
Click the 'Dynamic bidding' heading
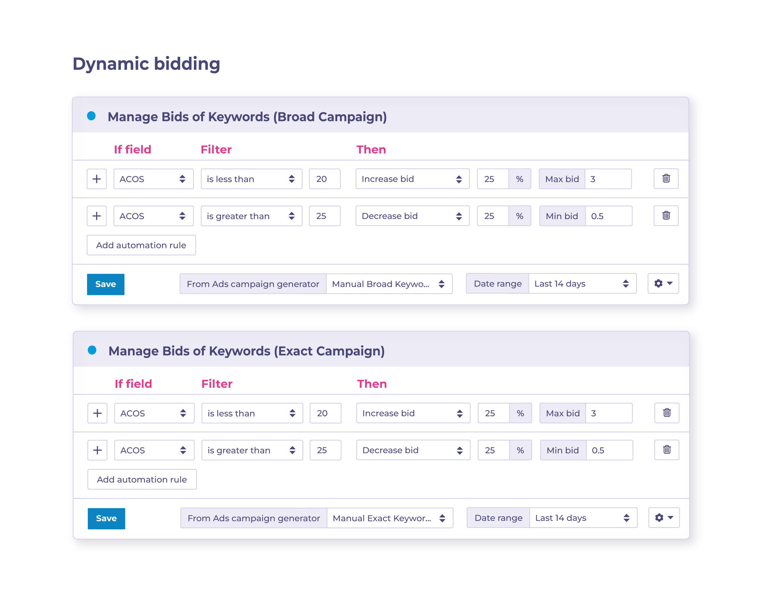pos(146,64)
